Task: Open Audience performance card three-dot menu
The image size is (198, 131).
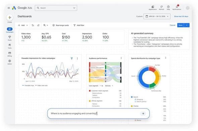Action: (x=121, y=58)
